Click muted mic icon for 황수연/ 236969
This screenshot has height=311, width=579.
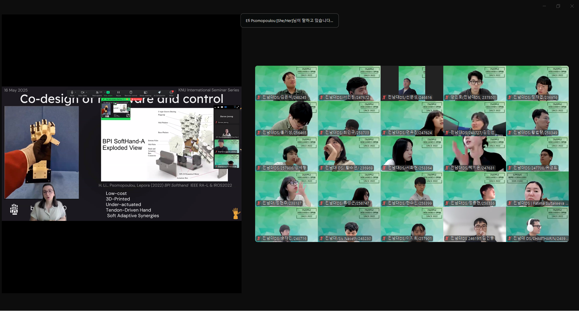pyautogui.click(x=321, y=168)
